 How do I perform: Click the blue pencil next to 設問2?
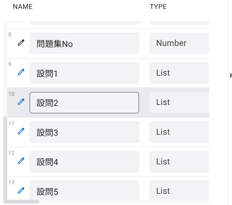[x=21, y=102]
